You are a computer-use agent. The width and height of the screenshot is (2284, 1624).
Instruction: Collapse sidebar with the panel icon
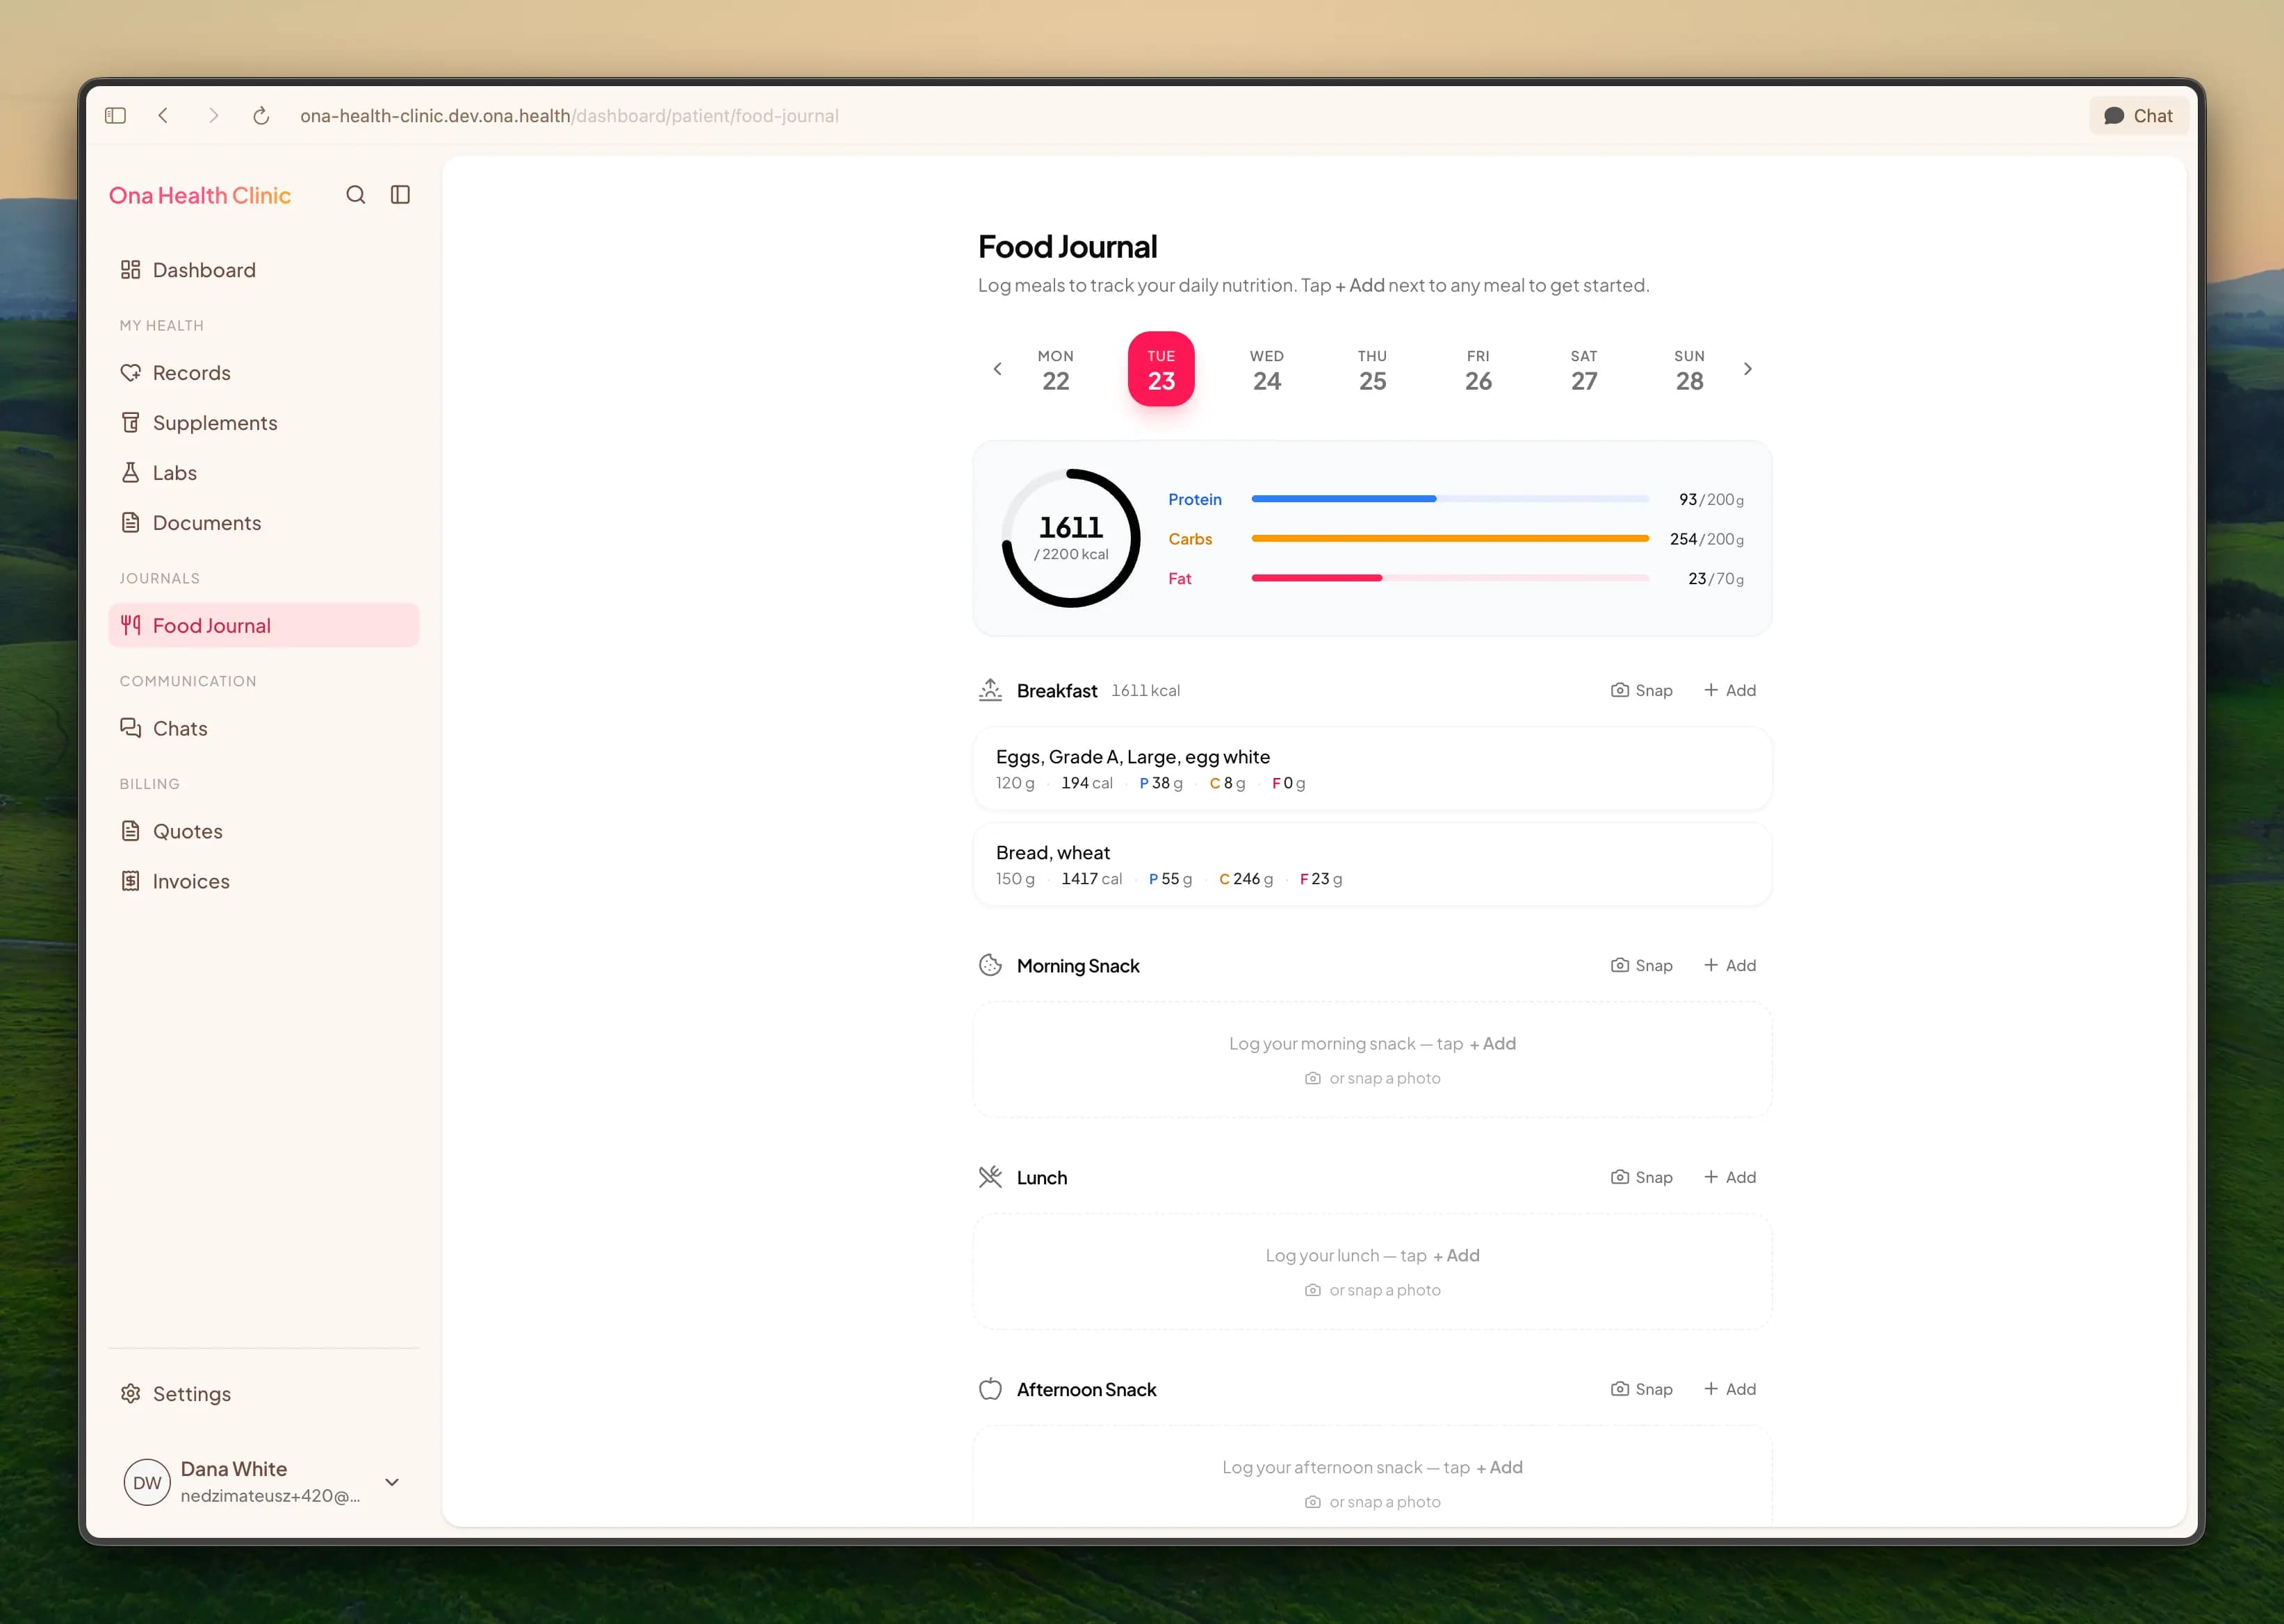(x=400, y=195)
